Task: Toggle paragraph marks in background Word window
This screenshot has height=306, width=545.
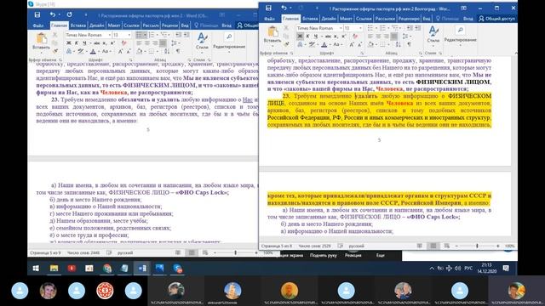Action: [x=178, y=51]
